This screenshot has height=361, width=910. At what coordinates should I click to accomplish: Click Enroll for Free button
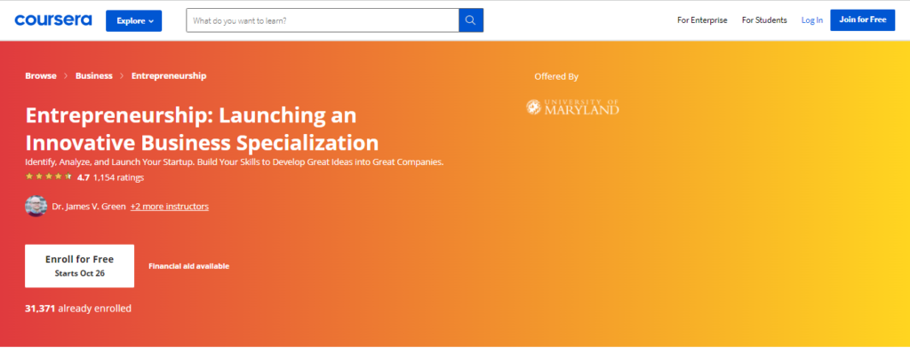79,266
